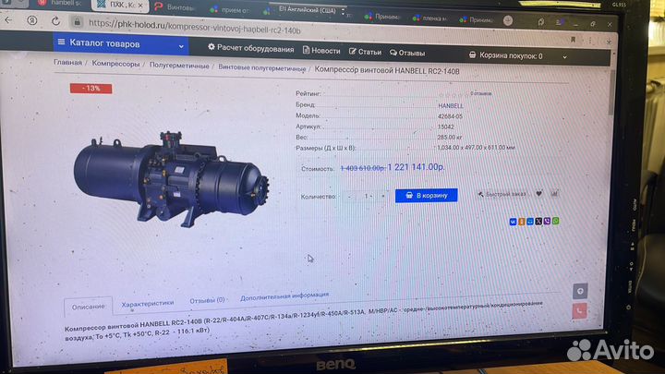Click the -13% discount badge
The image size is (665, 374).
(91, 89)
